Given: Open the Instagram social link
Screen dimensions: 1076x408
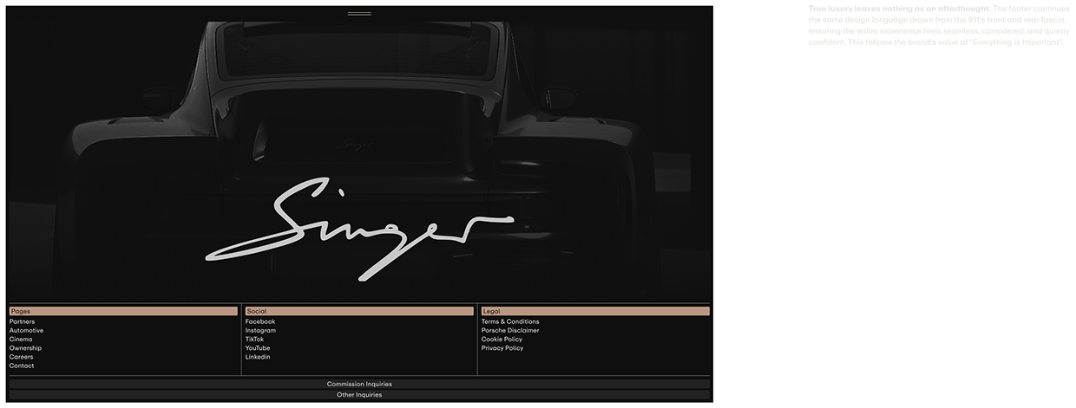Looking at the screenshot, I should click(260, 330).
